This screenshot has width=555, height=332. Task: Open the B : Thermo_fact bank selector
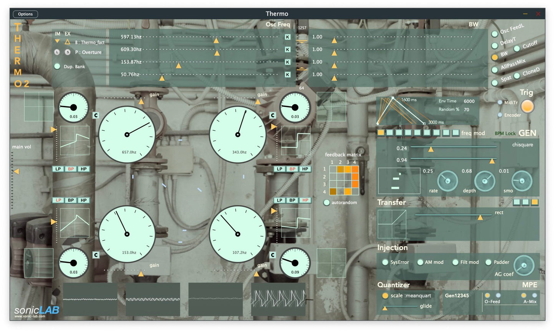[x=89, y=42]
